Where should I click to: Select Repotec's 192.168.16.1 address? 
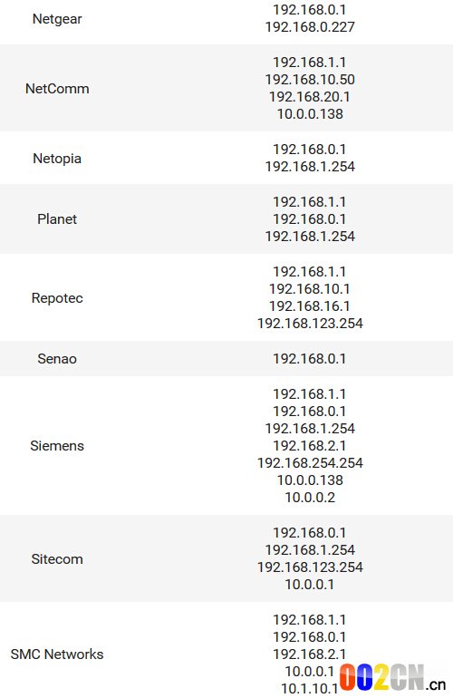[x=310, y=306]
